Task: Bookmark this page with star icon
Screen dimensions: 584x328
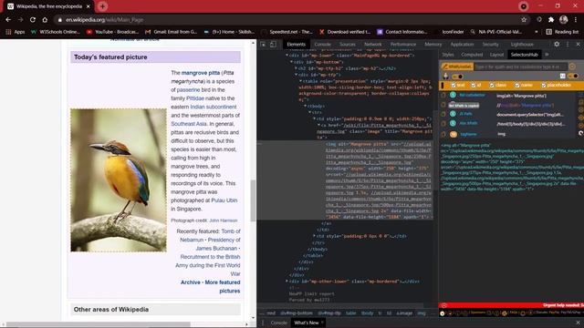Action: click(524, 20)
